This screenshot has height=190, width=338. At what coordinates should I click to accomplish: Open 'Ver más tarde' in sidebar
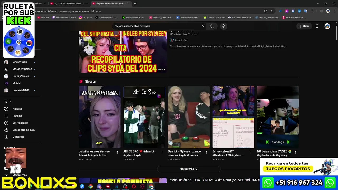click(x=20, y=123)
